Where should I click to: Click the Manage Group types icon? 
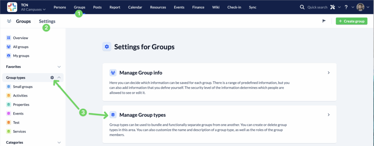[113, 115]
